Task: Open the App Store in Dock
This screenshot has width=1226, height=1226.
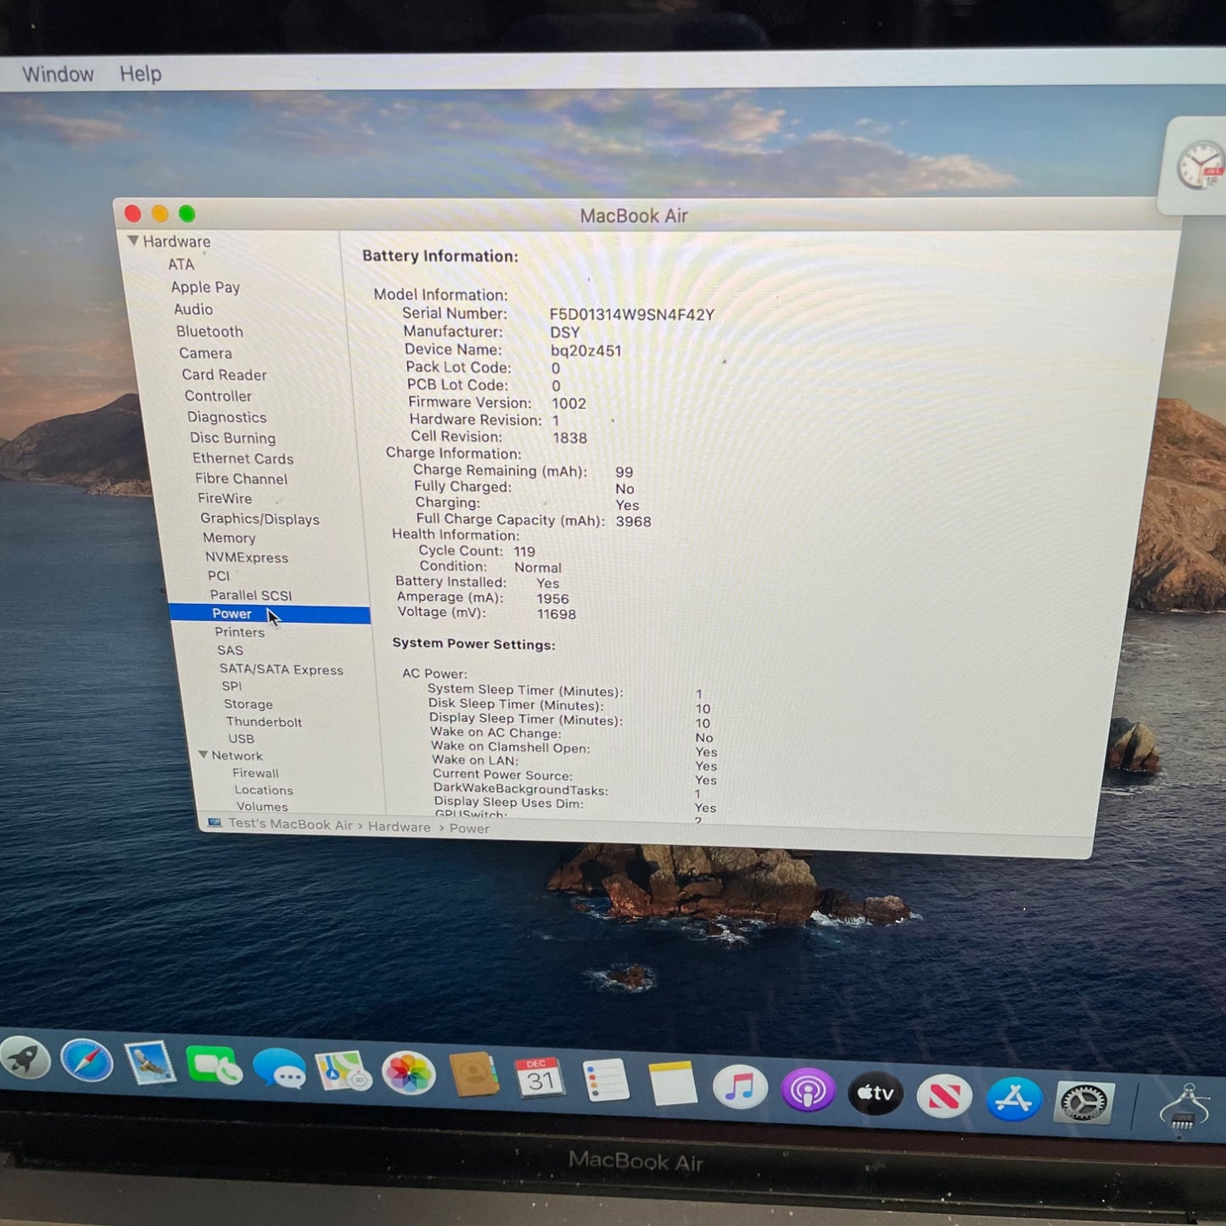Action: (x=1014, y=1100)
